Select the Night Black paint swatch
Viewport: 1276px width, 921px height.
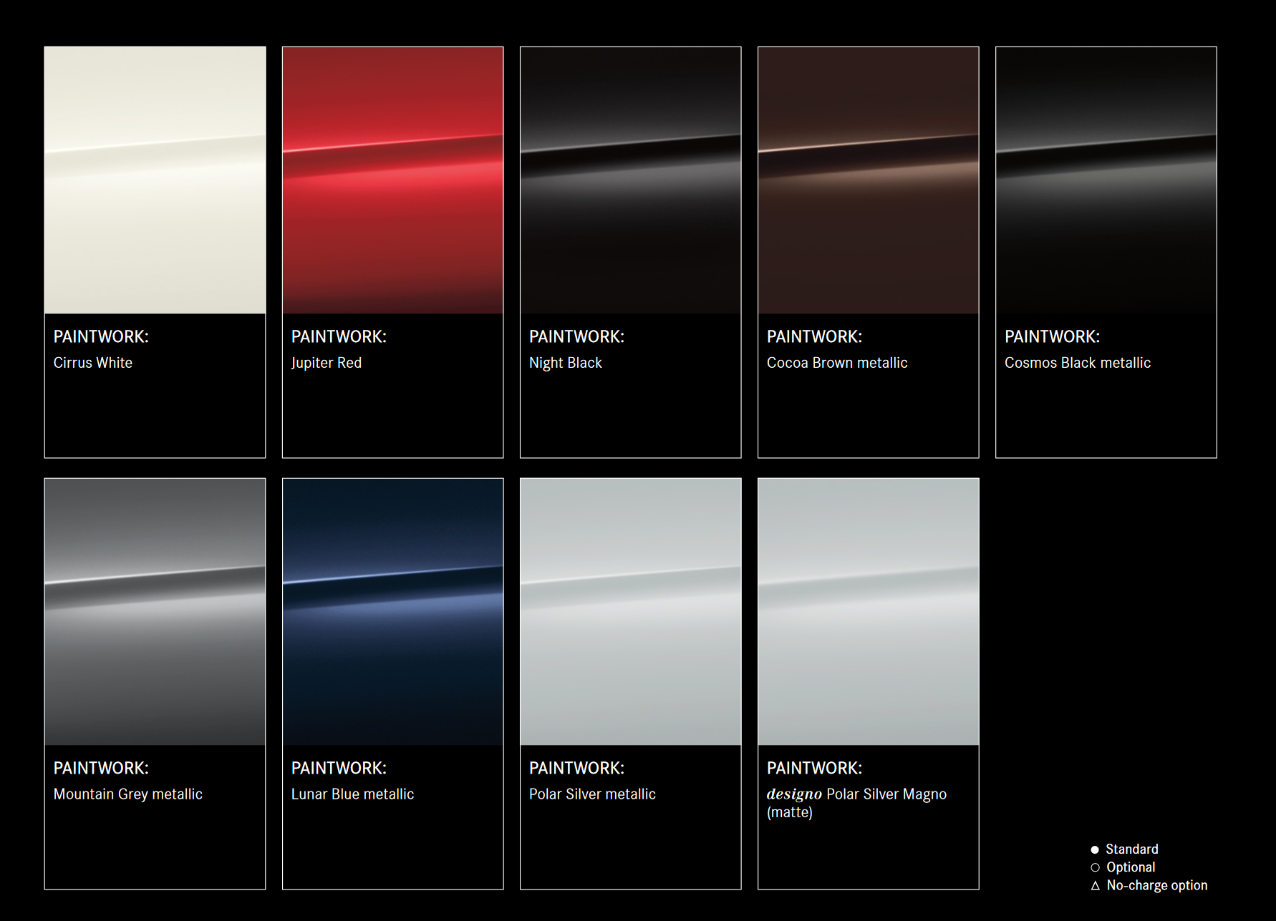630,180
